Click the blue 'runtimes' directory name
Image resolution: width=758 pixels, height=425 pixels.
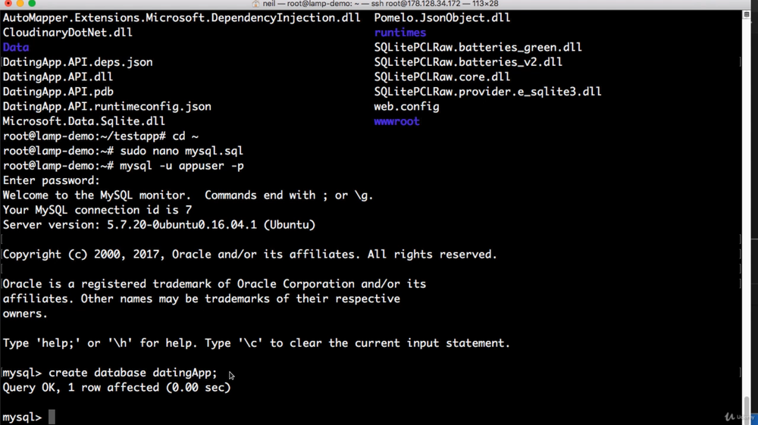pos(399,33)
